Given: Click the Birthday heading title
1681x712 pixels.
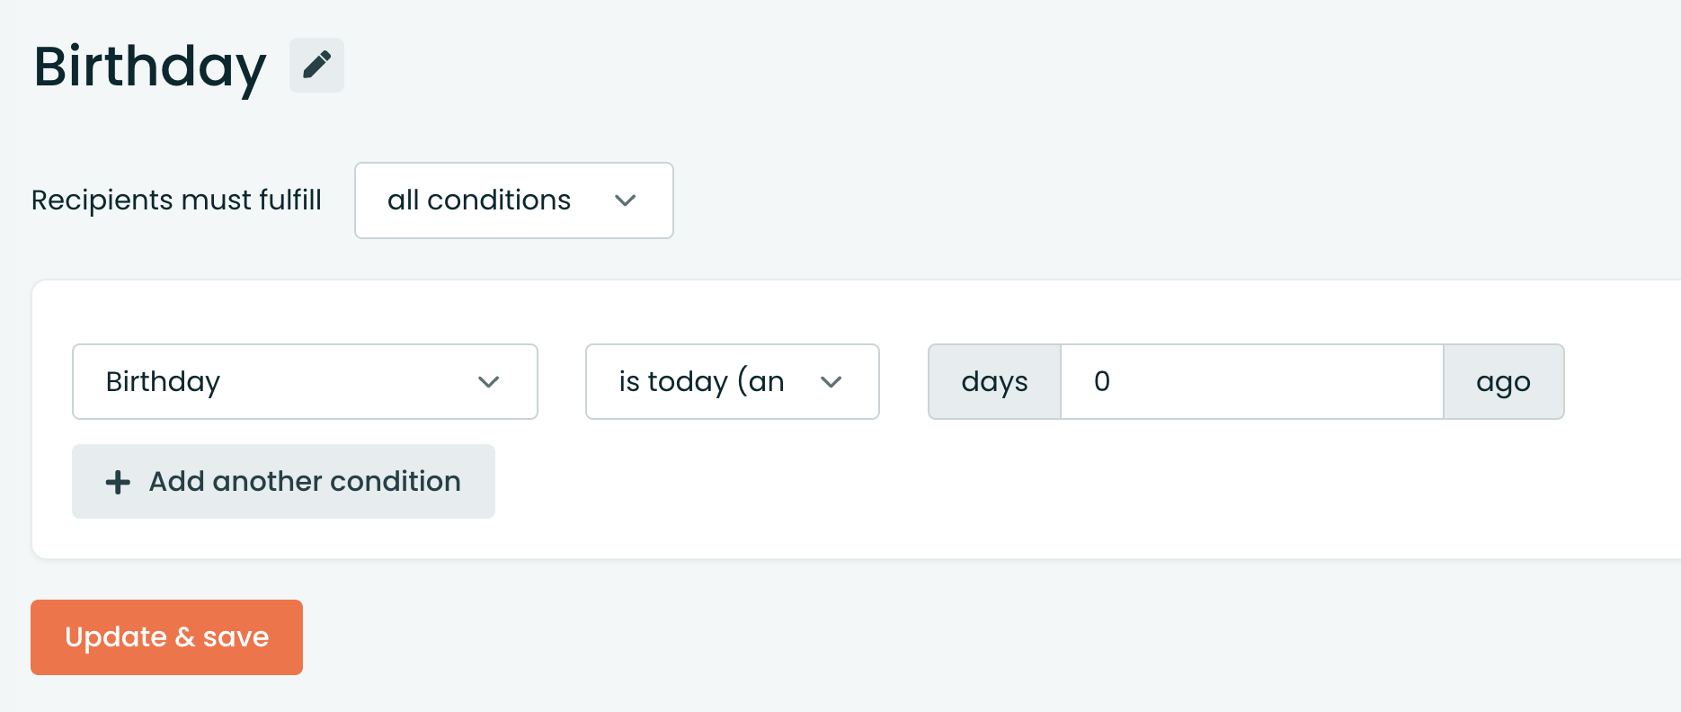Looking at the screenshot, I should tap(150, 67).
